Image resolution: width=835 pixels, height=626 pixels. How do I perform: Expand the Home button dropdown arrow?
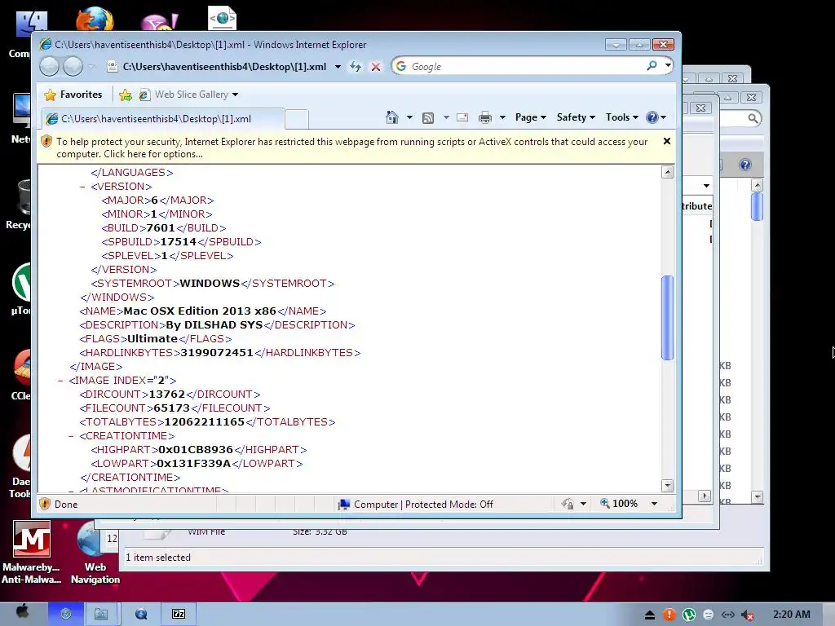[409, 117]
